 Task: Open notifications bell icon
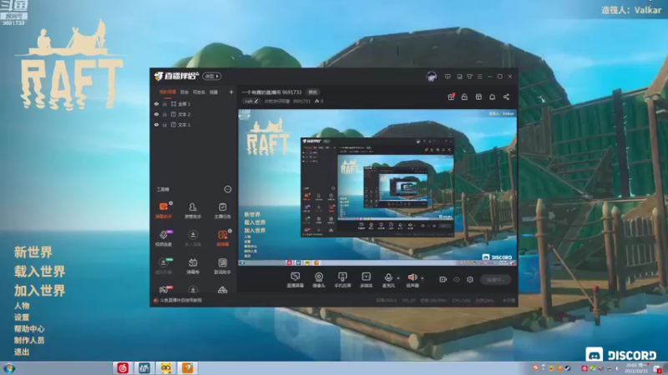[x=492, y=97]
